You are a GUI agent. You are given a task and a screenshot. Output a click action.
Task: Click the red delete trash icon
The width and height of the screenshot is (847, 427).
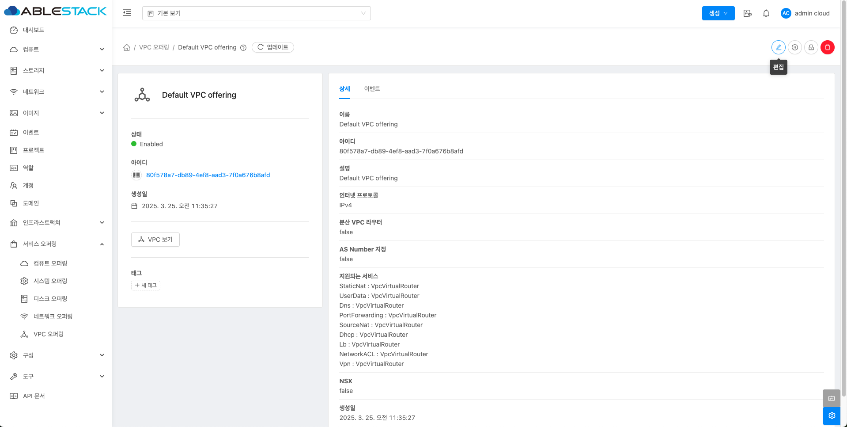point(827,47)
